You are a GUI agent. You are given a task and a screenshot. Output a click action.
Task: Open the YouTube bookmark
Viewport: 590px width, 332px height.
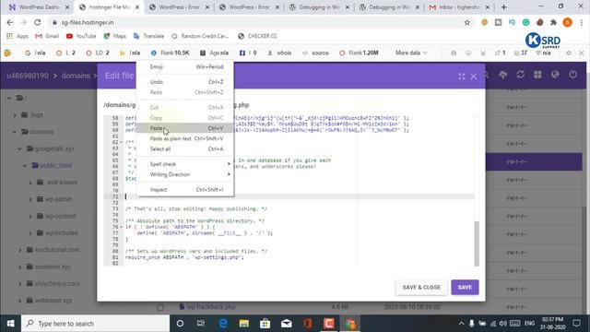point(81,36)
